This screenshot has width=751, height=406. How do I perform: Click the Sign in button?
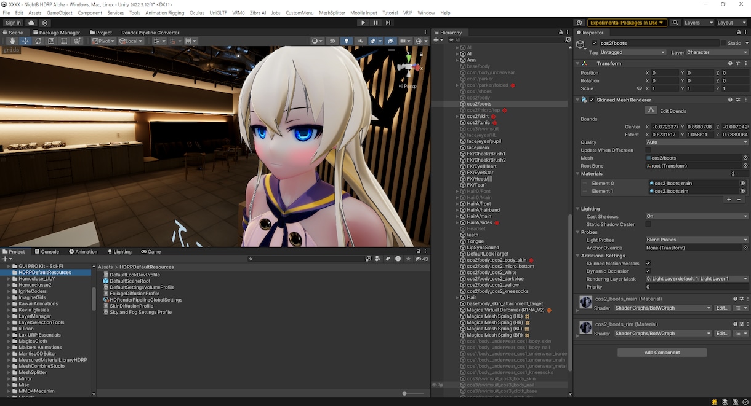(13, 23)
